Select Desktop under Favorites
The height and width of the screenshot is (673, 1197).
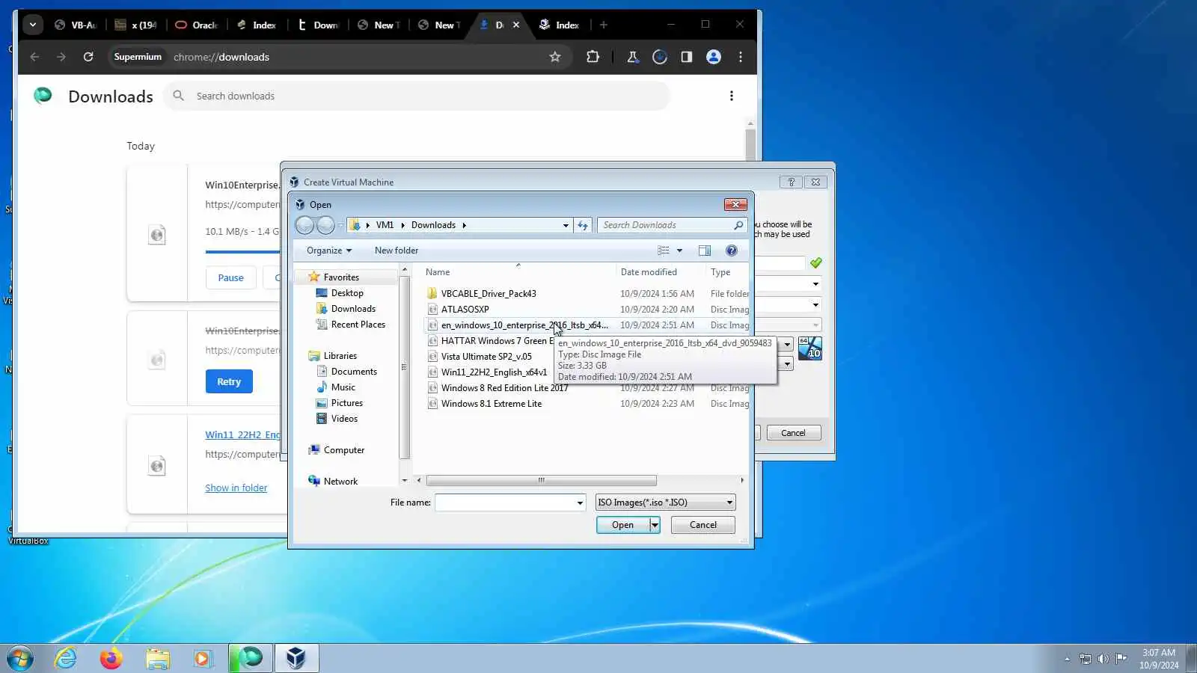click(x=347, y=293)
